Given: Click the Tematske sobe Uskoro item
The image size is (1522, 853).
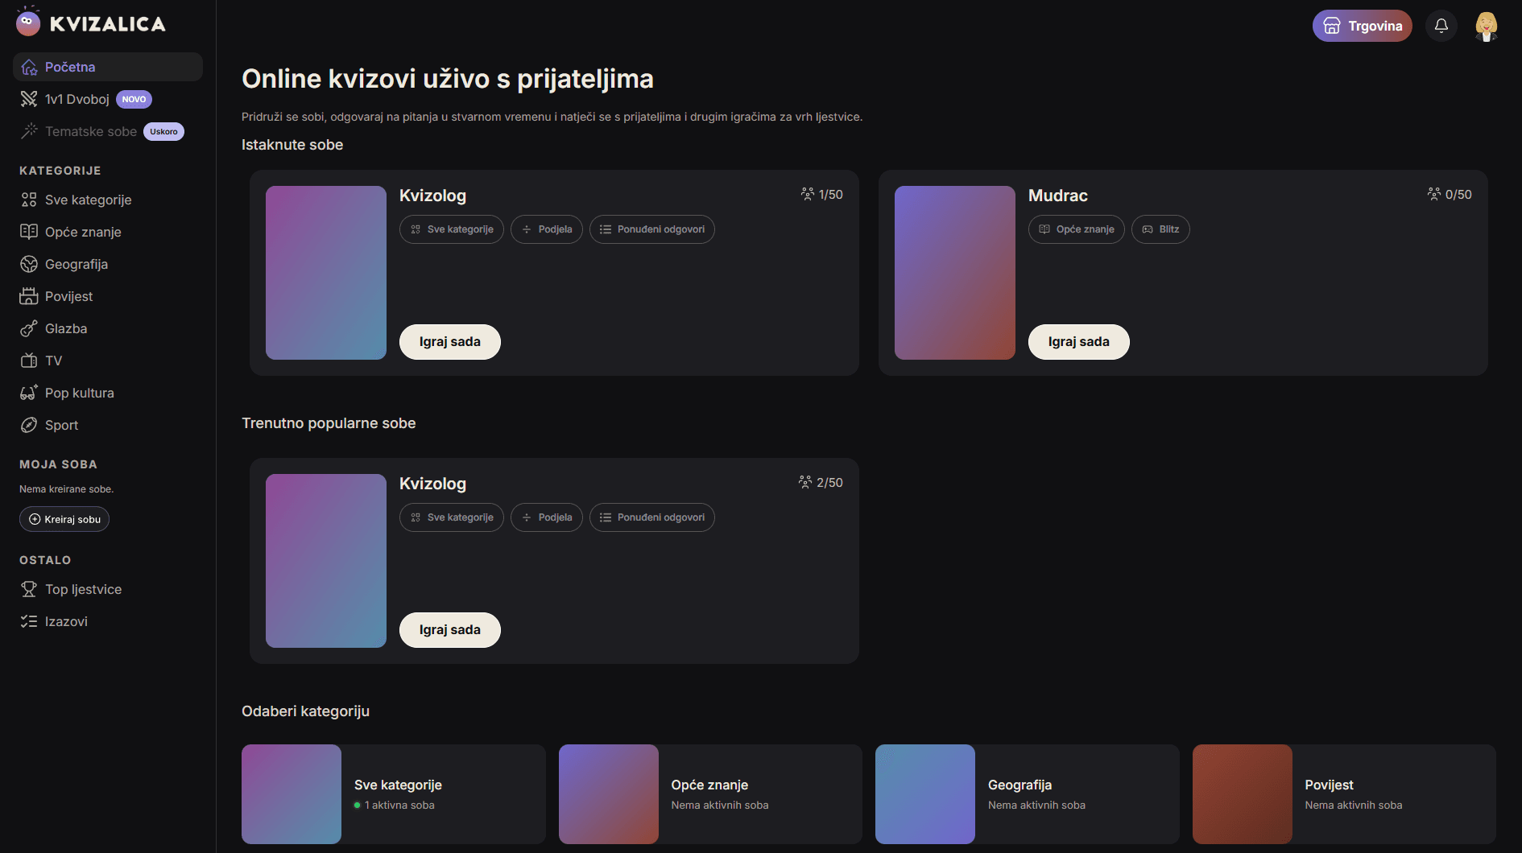Looking at the screenshot, I should 108,131.
